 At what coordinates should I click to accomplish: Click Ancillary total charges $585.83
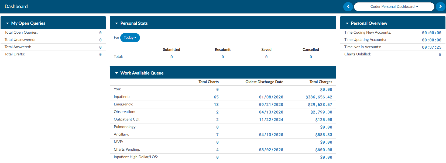[324, 134]
